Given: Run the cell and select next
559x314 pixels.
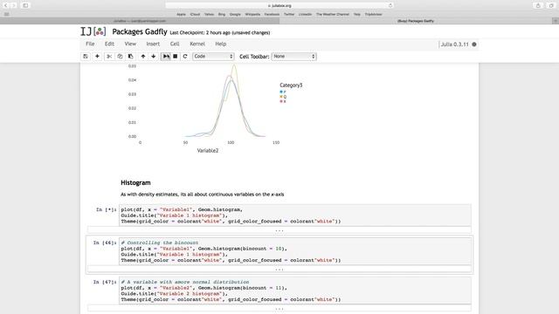Looking at the screenshot, I should [x=166, y=56].
